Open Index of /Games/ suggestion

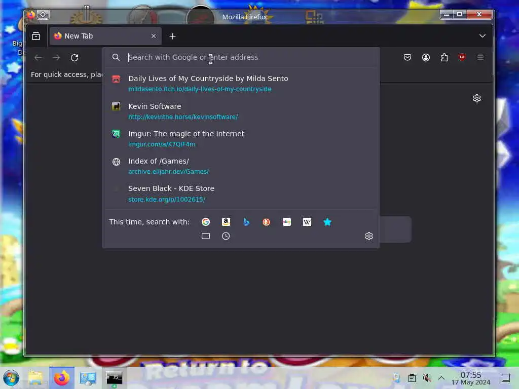point(241,166)
